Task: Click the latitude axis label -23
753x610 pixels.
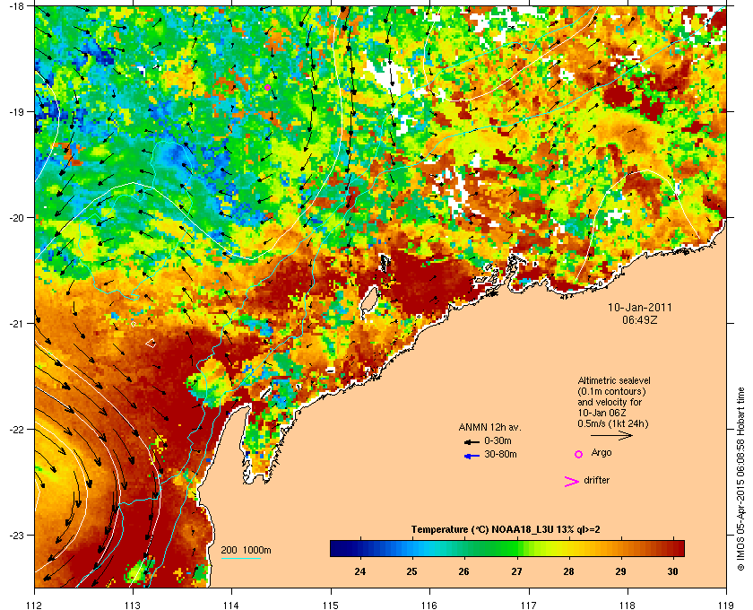Action: [x=16, y=535]
